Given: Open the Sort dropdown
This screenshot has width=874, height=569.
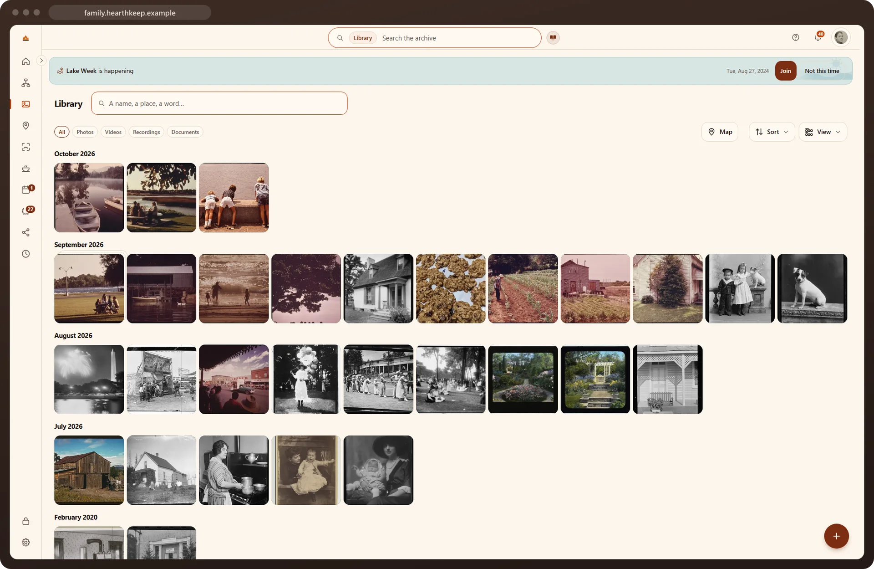Looking at the screenshot, I should 772,132.
